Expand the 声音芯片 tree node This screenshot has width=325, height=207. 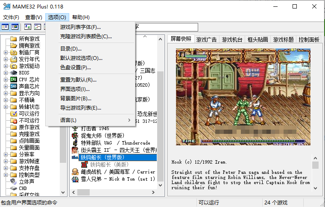(6, 87)
